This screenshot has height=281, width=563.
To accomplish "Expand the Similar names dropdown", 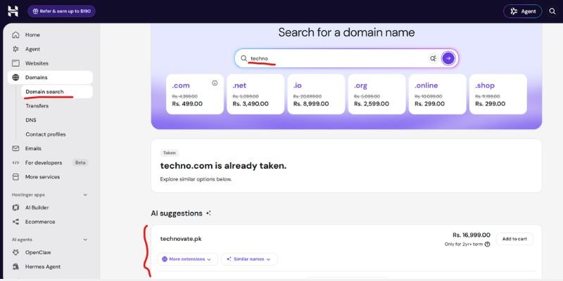I will coord(249,259).
